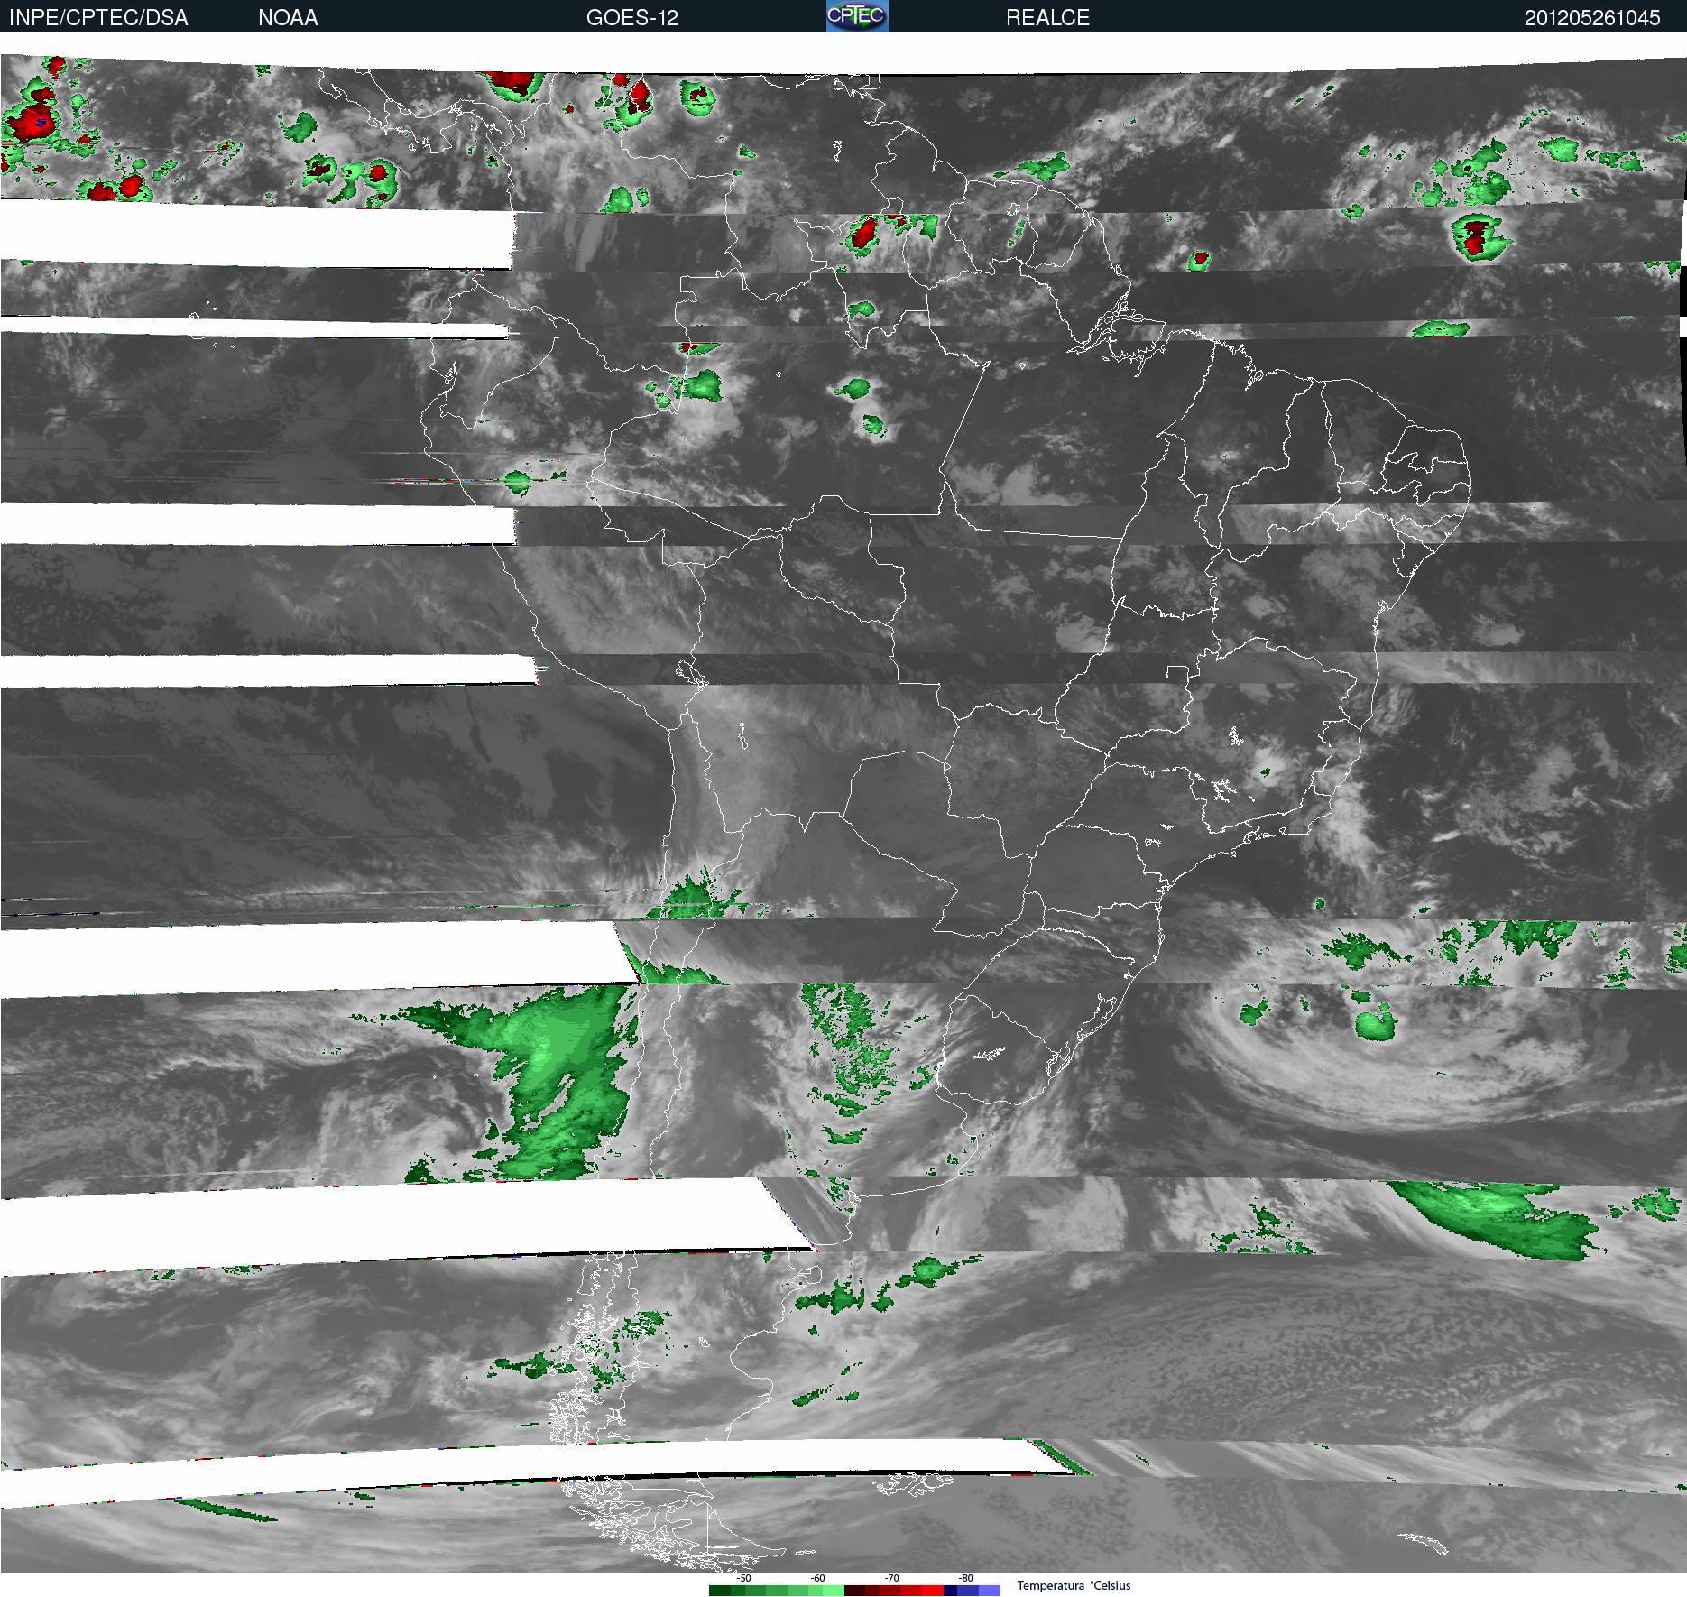The height and width of the screenshot is (1597, 1687).
Task: Click the 201205261045 timestamp
Action: [x=1592, y=18]
